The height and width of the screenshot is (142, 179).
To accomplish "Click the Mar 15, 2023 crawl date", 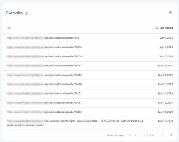I will pyautogui.click(x=166, y=103).
